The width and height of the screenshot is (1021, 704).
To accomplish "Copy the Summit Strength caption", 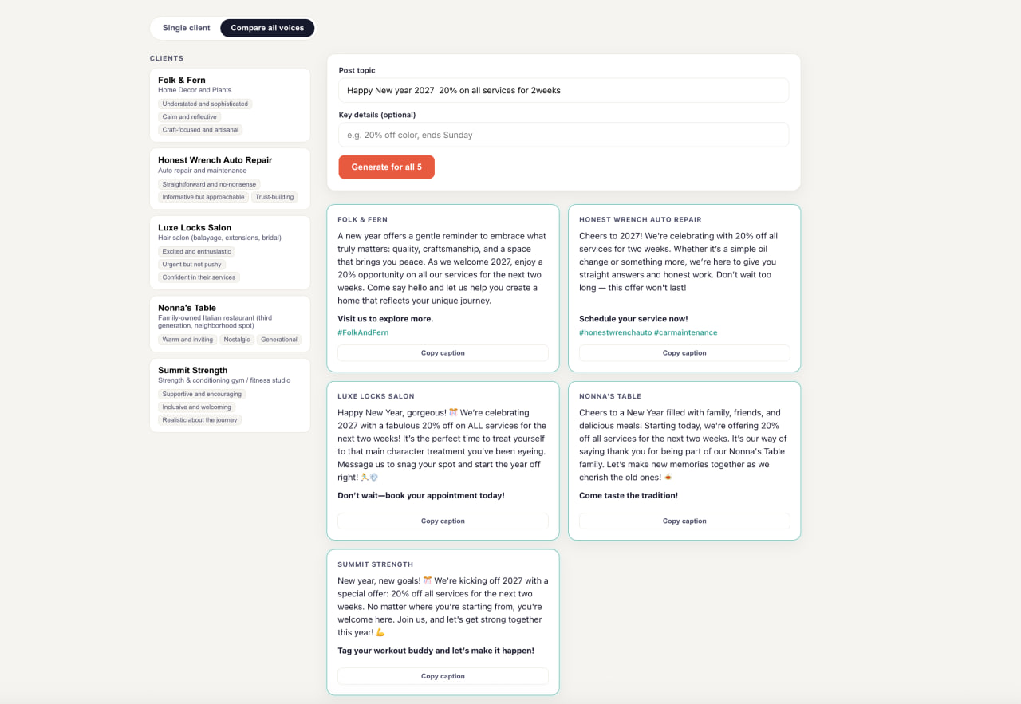I will click(x=443, y=676).
